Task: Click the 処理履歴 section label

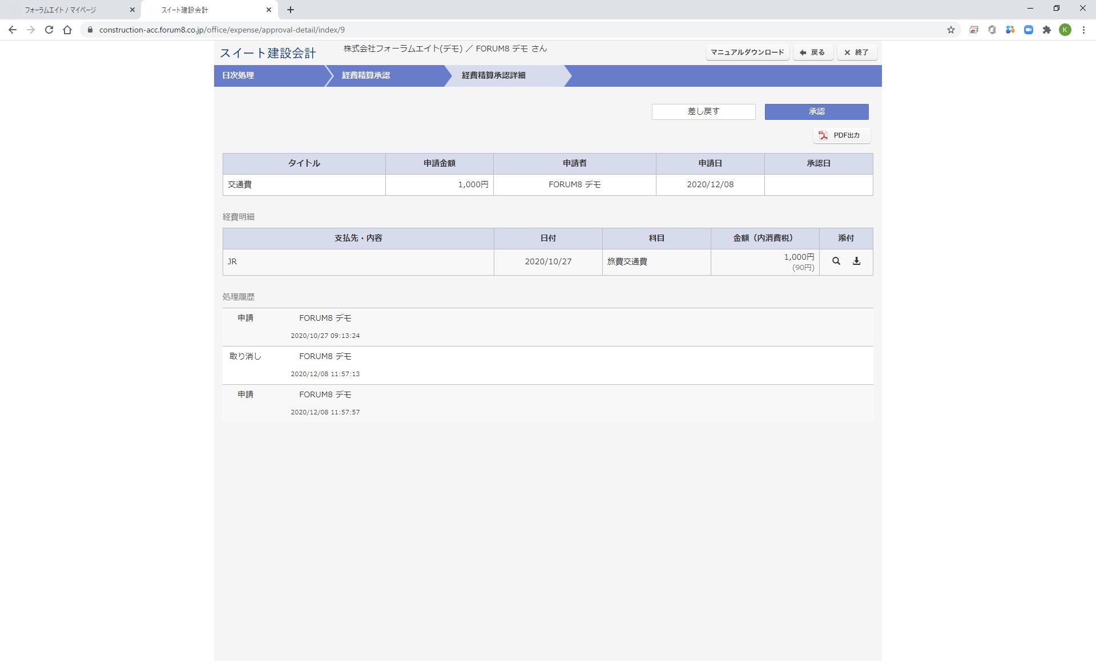Action: 239,297
